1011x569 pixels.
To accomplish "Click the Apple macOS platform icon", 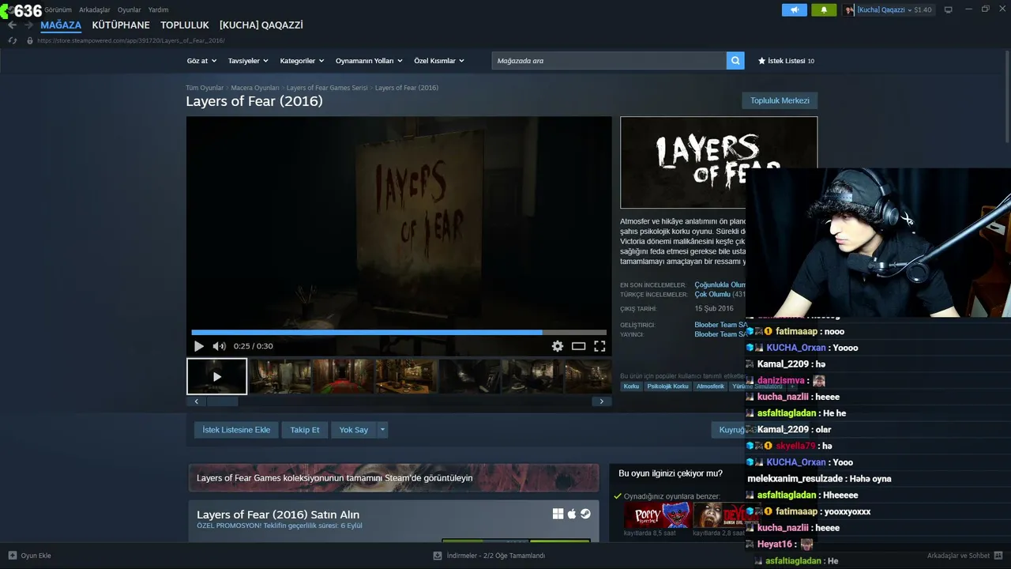I will 572,514.
